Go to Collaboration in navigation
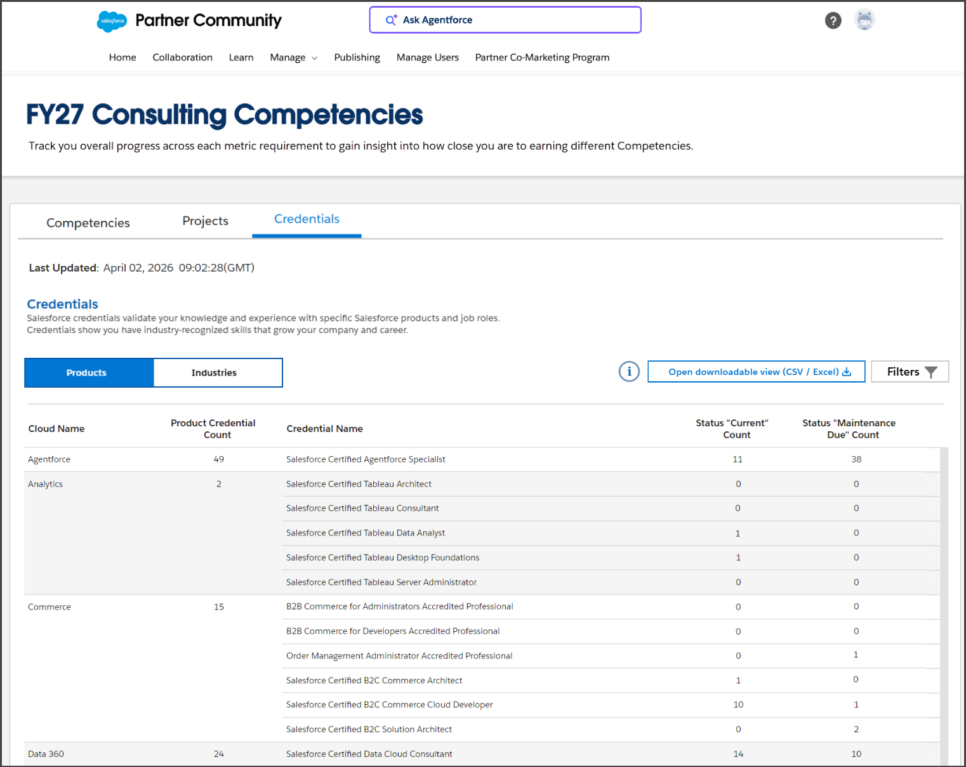Viewport: 966px width, 767px height. [x=182, y=57]
